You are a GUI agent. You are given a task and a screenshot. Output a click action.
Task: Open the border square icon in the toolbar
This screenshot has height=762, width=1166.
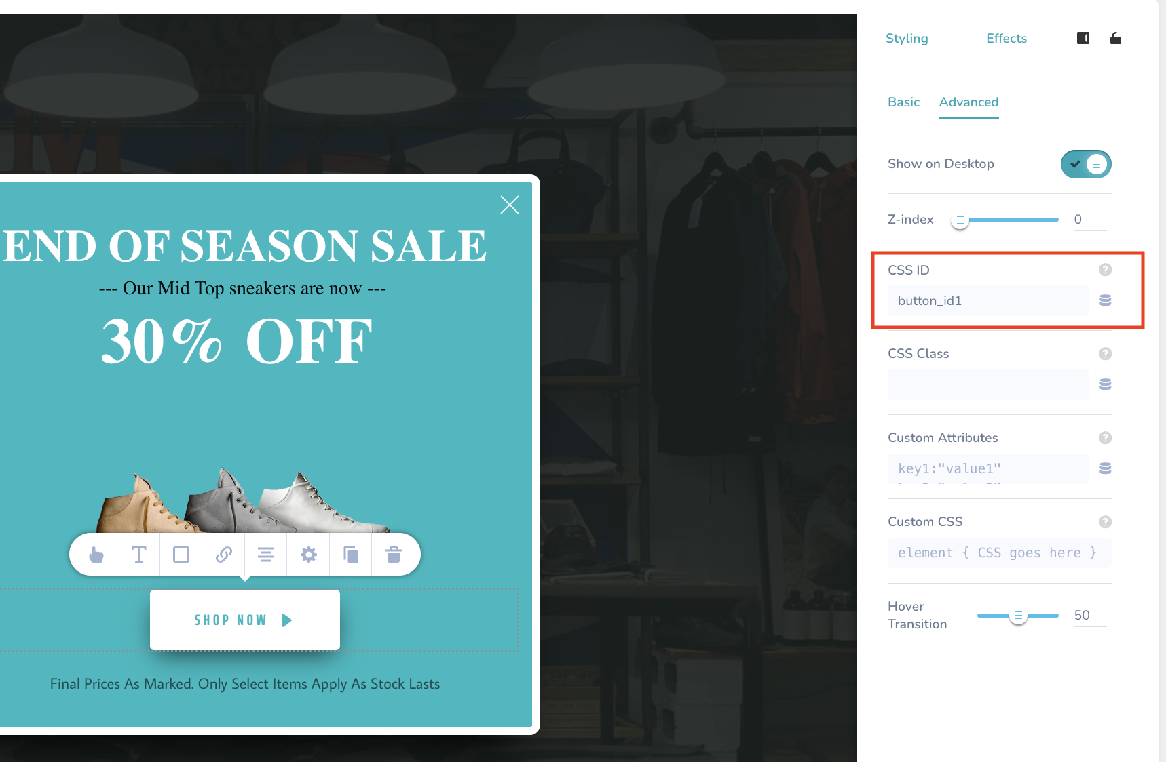point(181,555)
